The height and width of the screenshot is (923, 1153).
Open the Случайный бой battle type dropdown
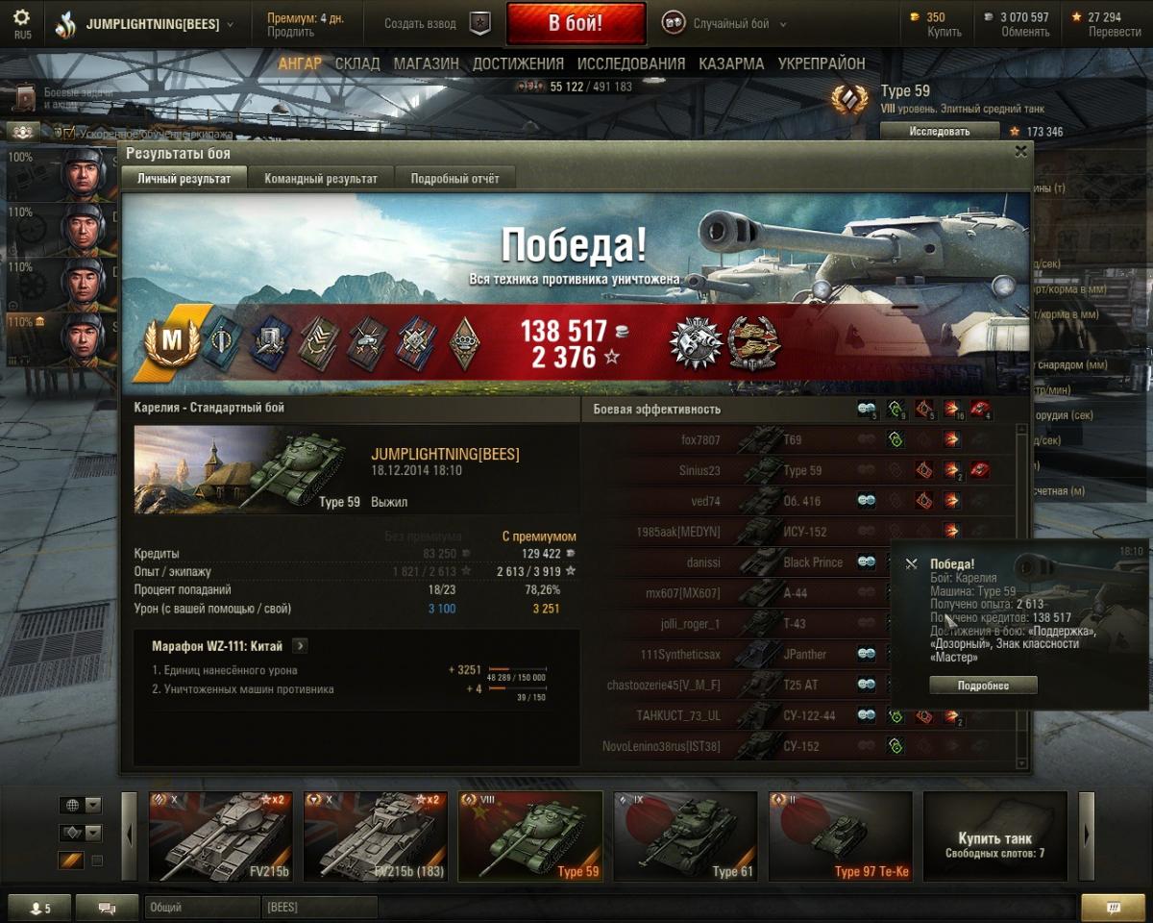[725, 24]
